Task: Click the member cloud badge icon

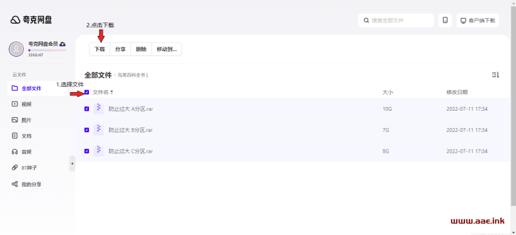Action: pyautogui.click(x=63, y=44)
